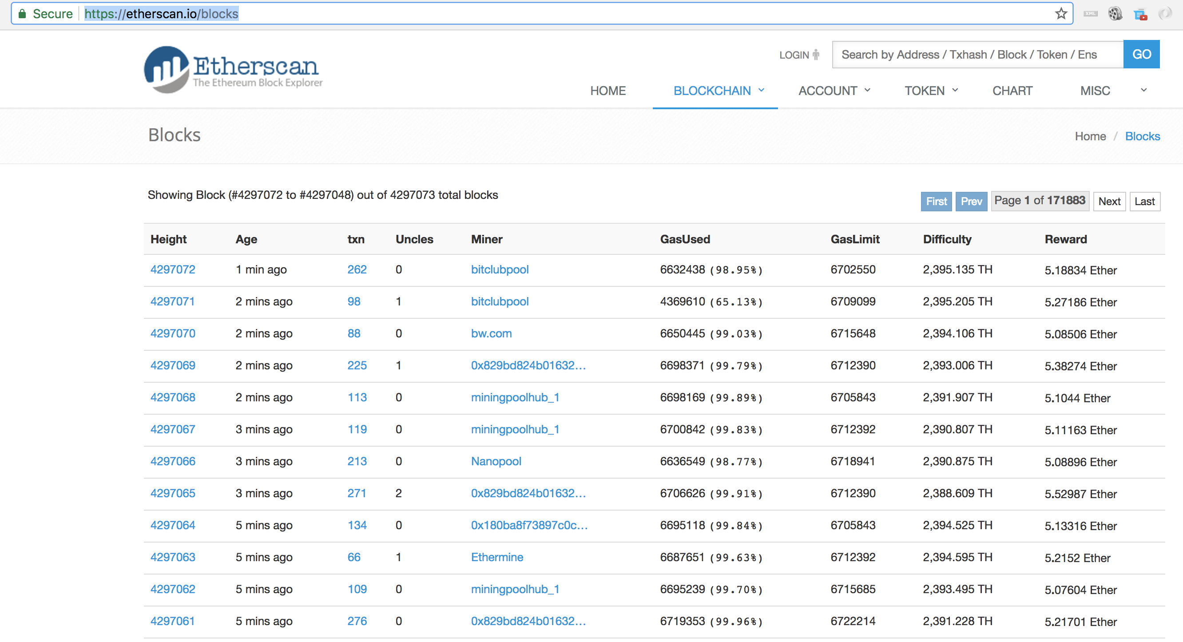Click the First pagination button
Screen dimensions: 1183x642
tap(936, 201)
